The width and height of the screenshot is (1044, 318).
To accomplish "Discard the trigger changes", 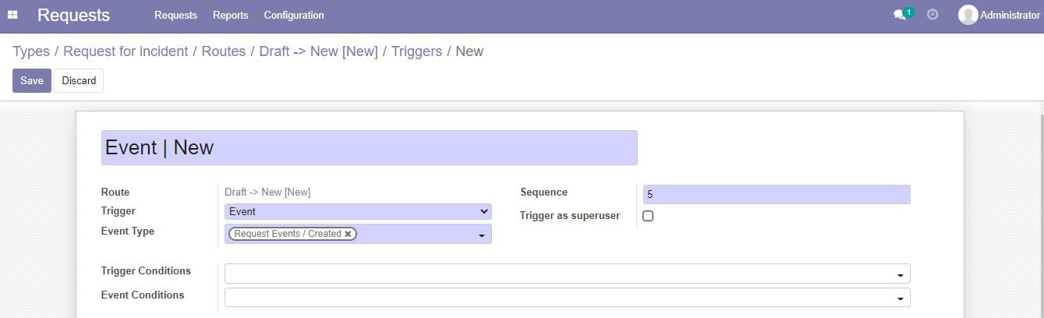I will point(79,80).
